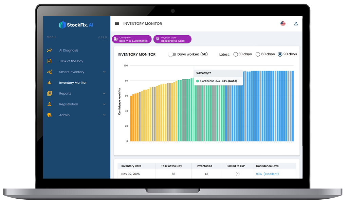Open the user profile icon
The image size is (348, 200).
coord(296,24)
